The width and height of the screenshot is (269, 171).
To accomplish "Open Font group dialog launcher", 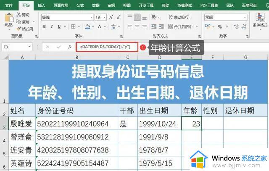I will (x=121, y=37).
